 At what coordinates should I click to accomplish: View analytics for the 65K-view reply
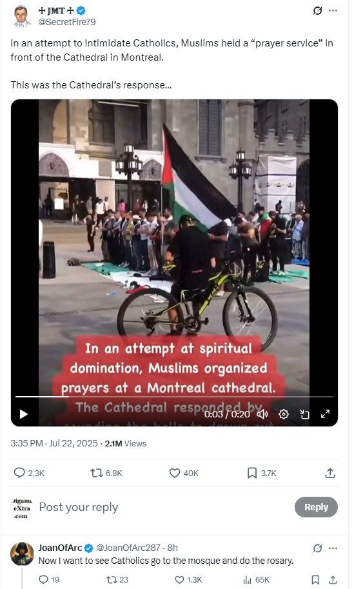pos(256,579)
